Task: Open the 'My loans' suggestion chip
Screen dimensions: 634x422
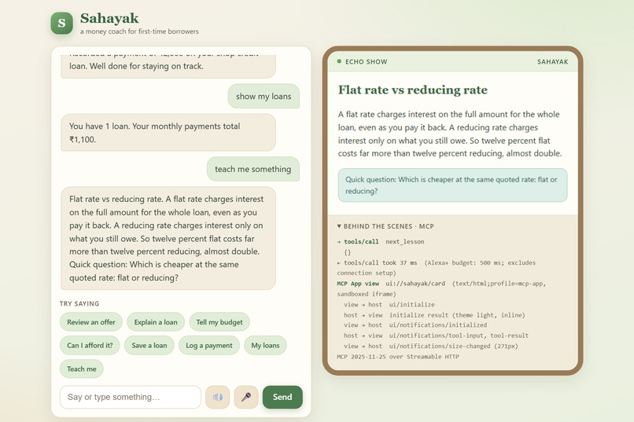Action: pyautogui.click(x=265, y=345)
